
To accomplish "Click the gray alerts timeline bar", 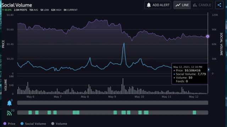I will tap(113, 103).
